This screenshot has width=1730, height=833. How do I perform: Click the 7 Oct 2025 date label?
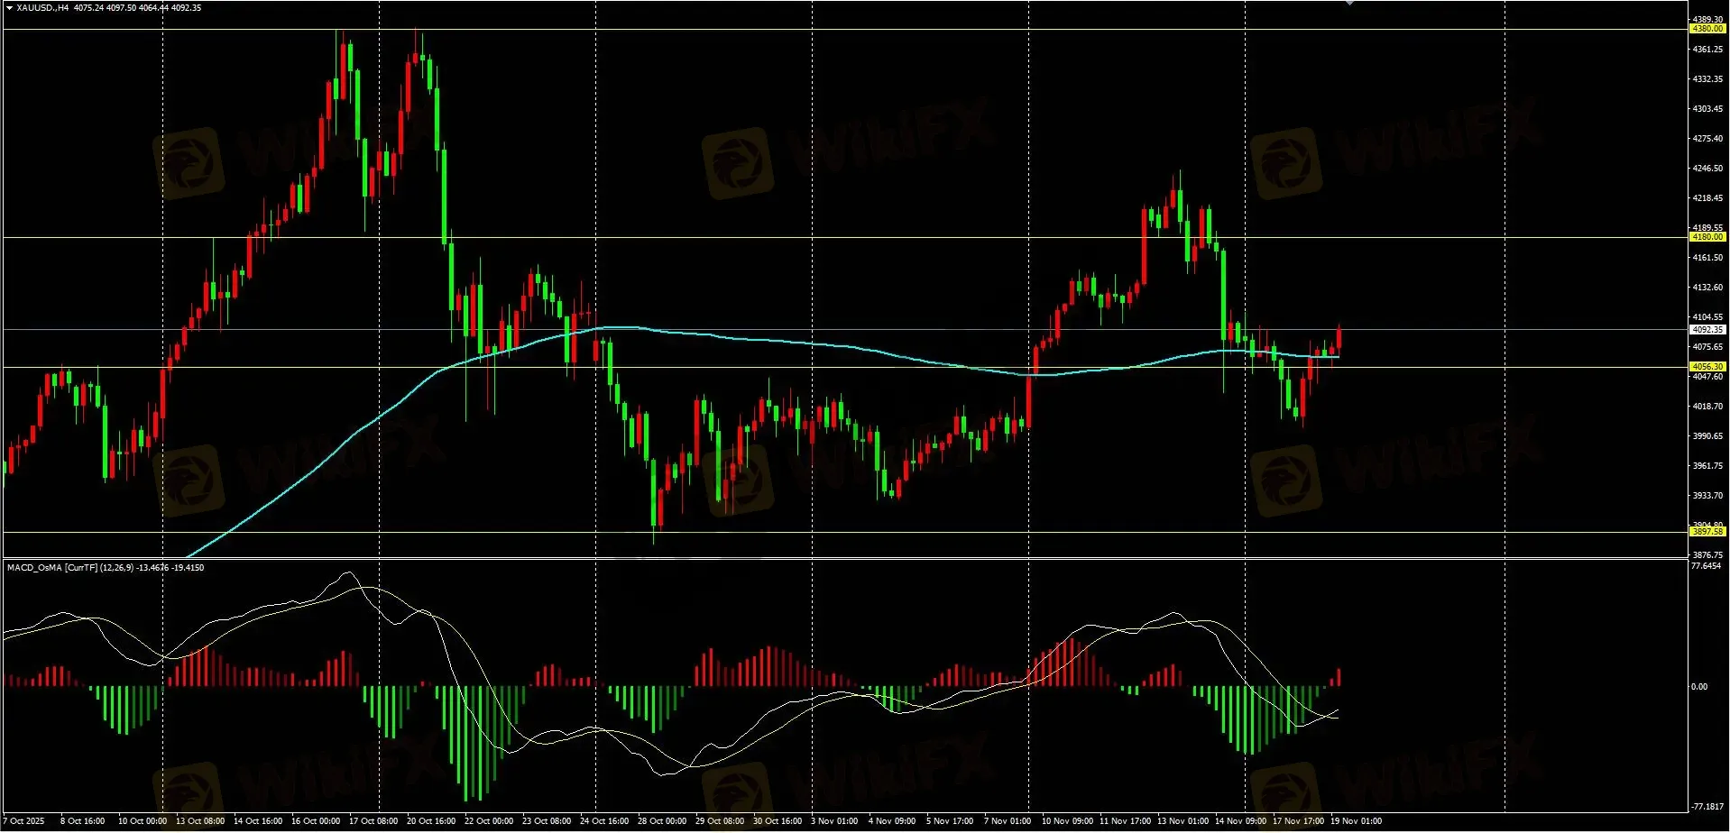pos(24,821)
